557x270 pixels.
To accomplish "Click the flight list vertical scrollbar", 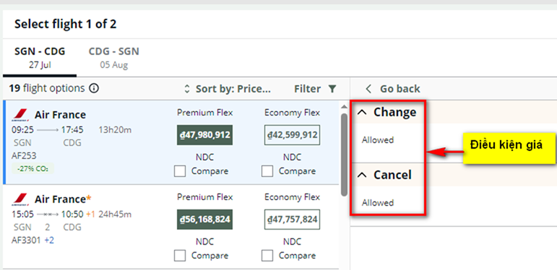I will point(344,154).
